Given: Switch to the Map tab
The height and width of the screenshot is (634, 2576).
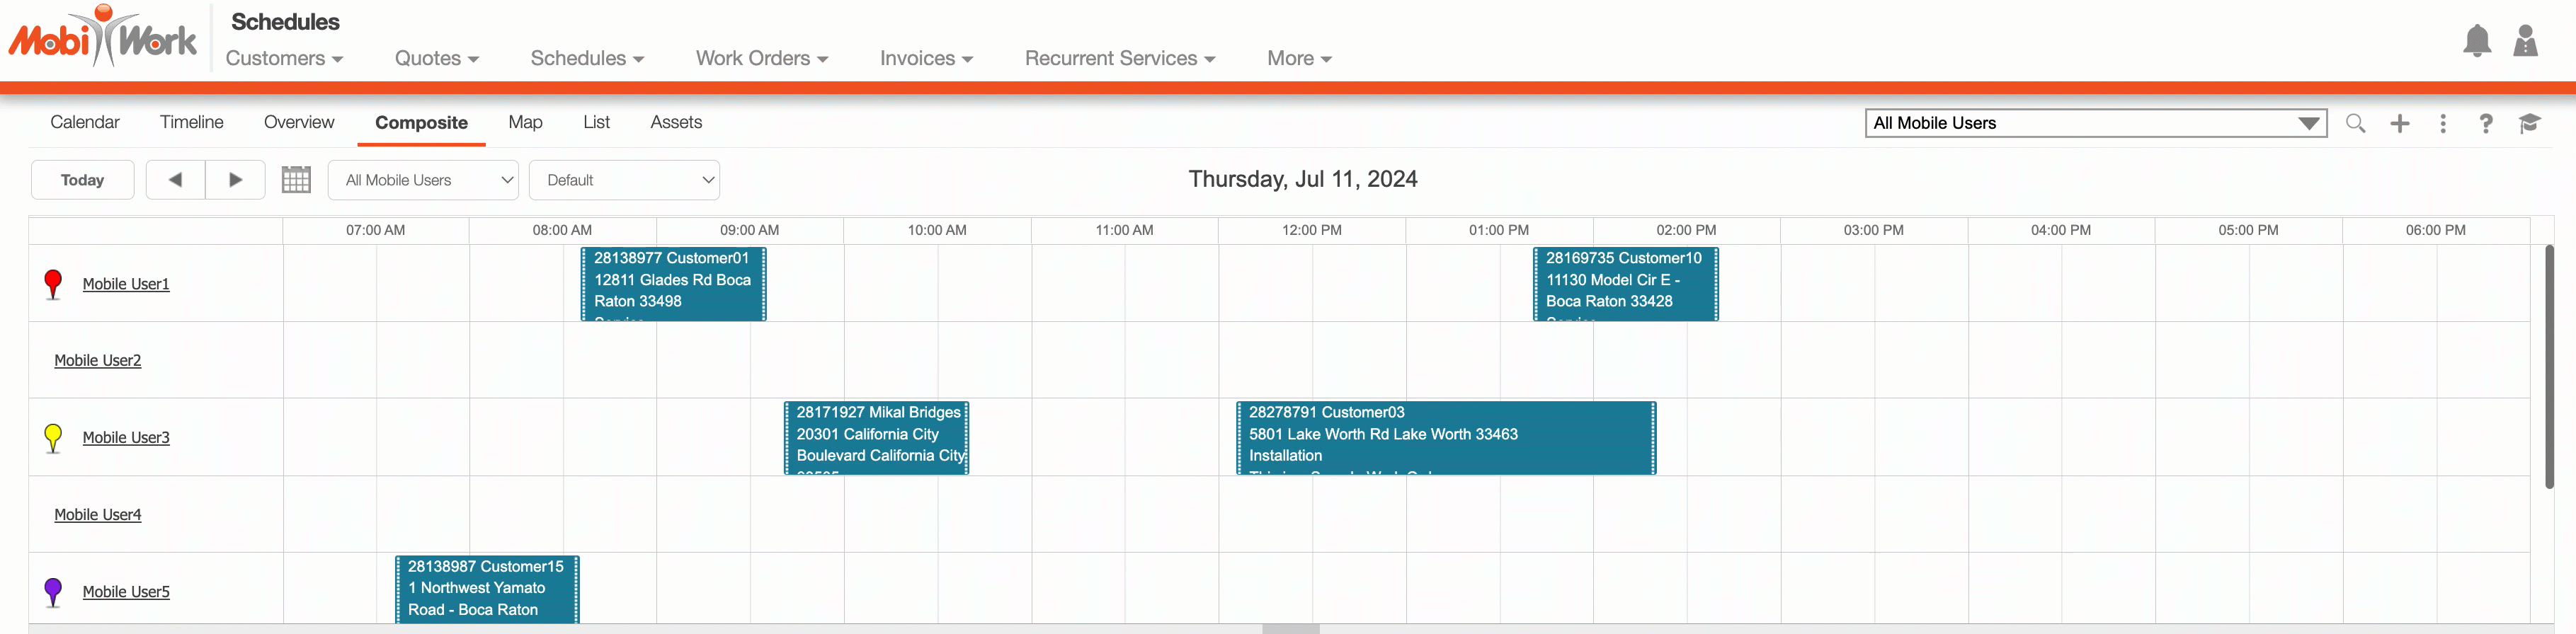Looking at the screenshot, I should (x=525, y=122).
